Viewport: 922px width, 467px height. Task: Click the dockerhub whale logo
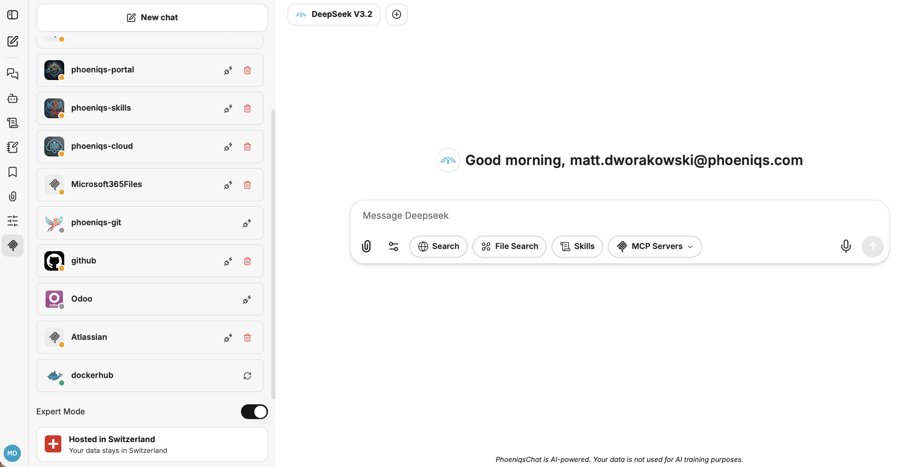[54, 375]
